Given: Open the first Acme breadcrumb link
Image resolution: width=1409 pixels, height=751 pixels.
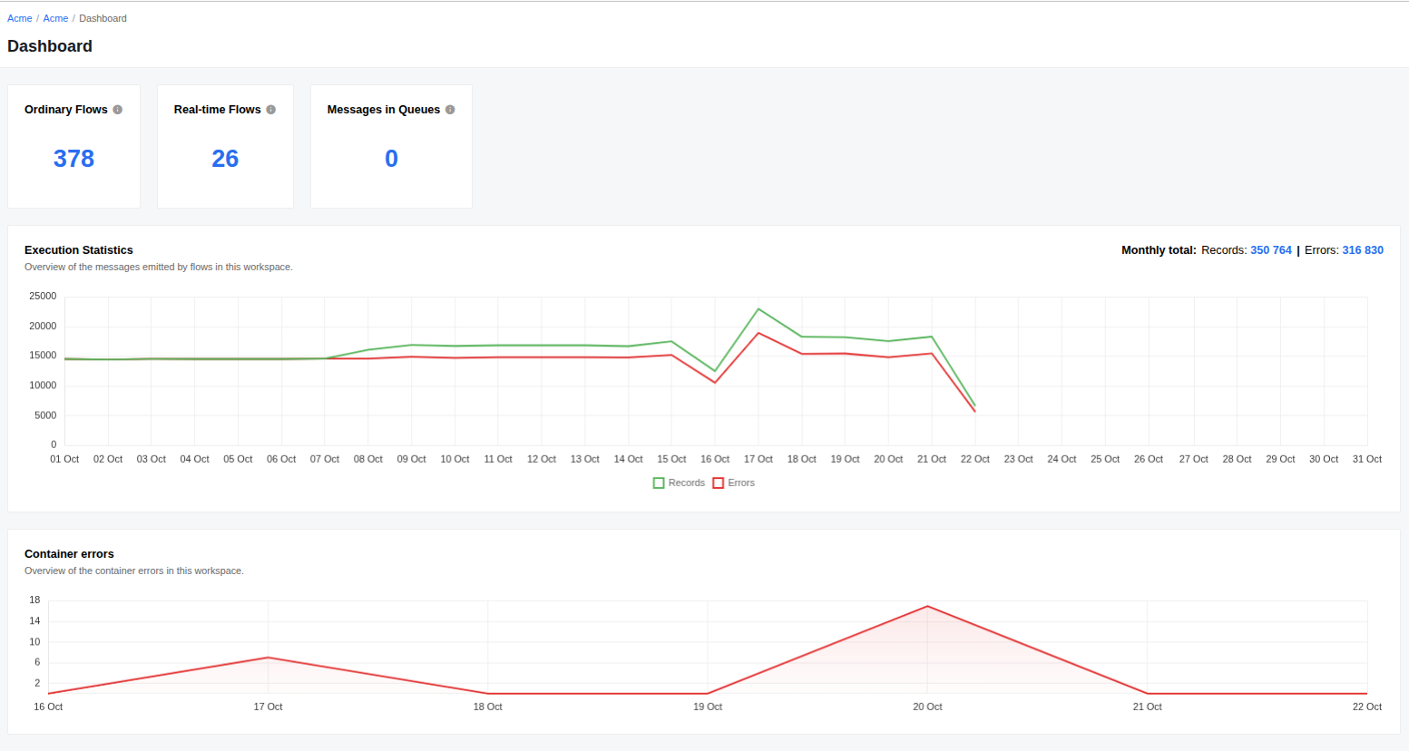Looking at the screenshot, I should click(x=20, y=18).
